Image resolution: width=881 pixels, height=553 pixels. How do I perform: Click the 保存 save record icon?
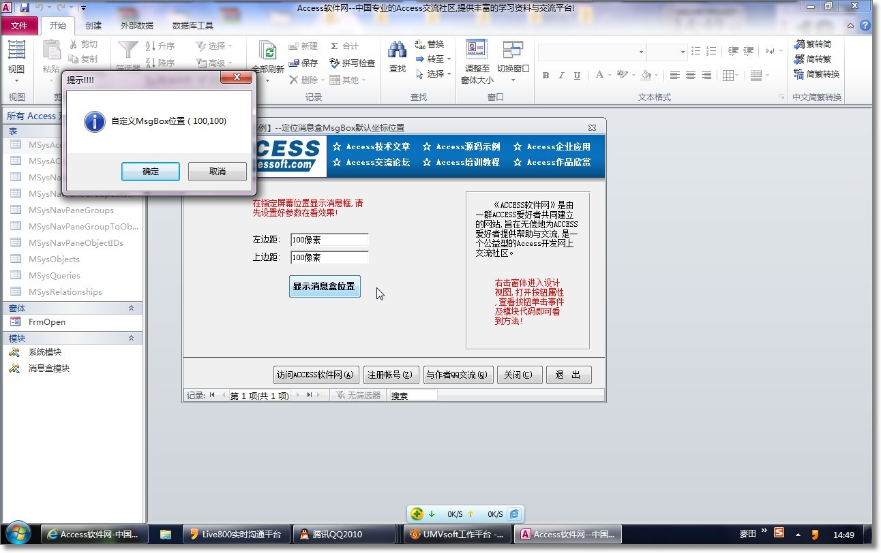294,63
